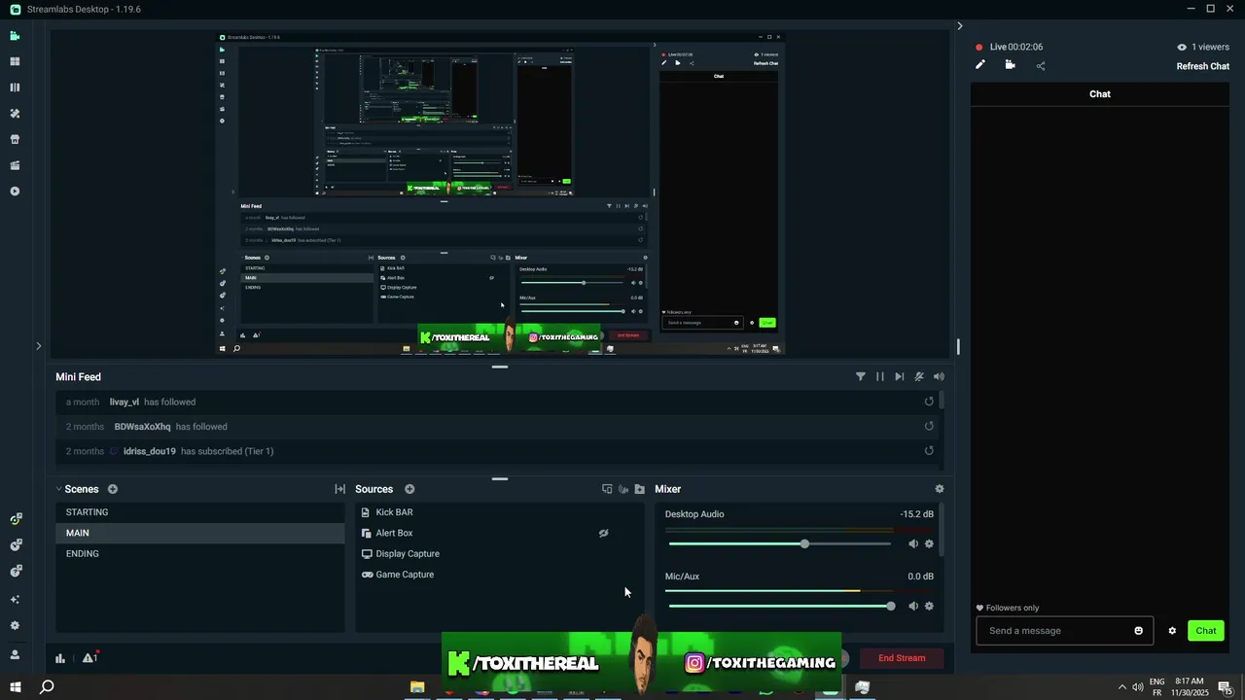Add a new scene with plus icon
This screenshot has height=700, width=1245.
[113, 489]
